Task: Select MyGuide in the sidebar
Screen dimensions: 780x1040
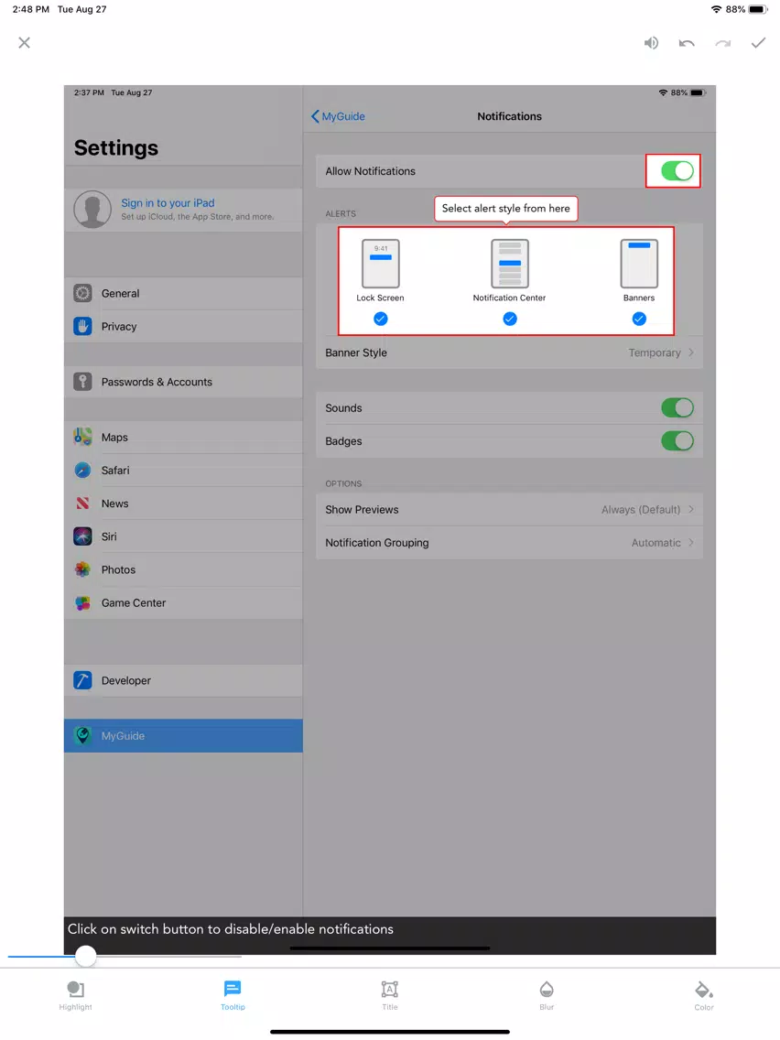Action: (x=183, y=735)
